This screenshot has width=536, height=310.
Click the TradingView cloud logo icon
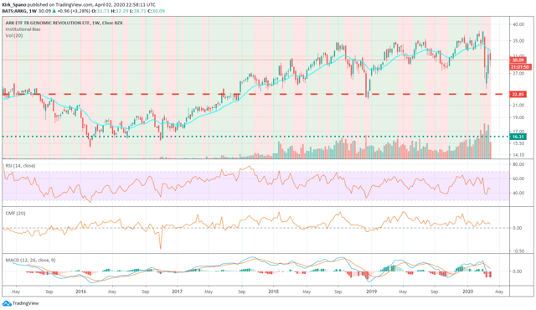click(7, 303)
